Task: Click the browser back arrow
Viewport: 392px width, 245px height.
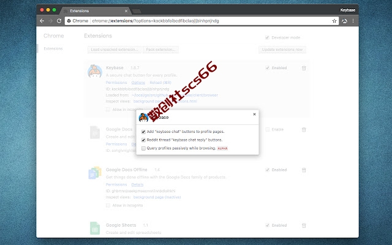Action: point(42,21)
